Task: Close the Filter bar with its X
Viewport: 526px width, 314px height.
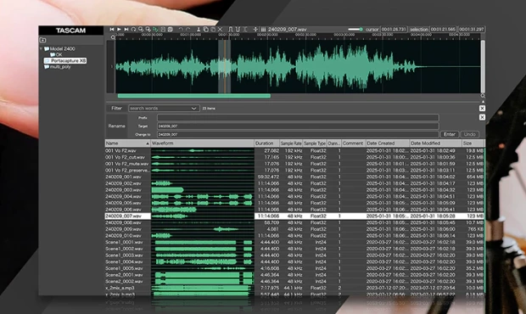Action: pos(482,109)
